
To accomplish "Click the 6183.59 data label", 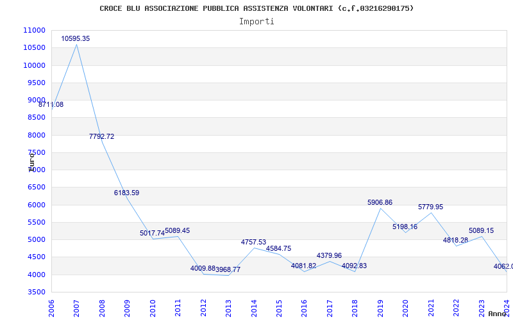I will (126, 193).
